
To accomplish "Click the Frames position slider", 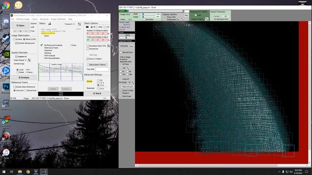I will pyautogui.click(x=155, y=11).
